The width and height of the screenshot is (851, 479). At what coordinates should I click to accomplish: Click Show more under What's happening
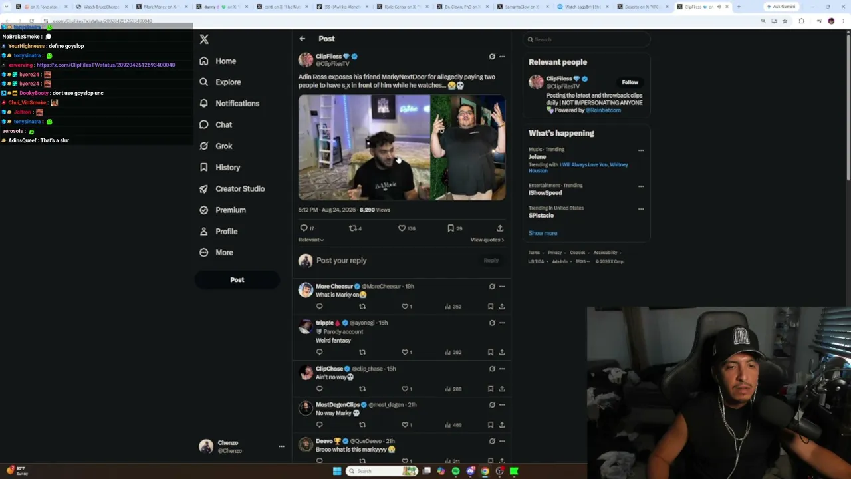pyautogui.click(x=543, y=233)
